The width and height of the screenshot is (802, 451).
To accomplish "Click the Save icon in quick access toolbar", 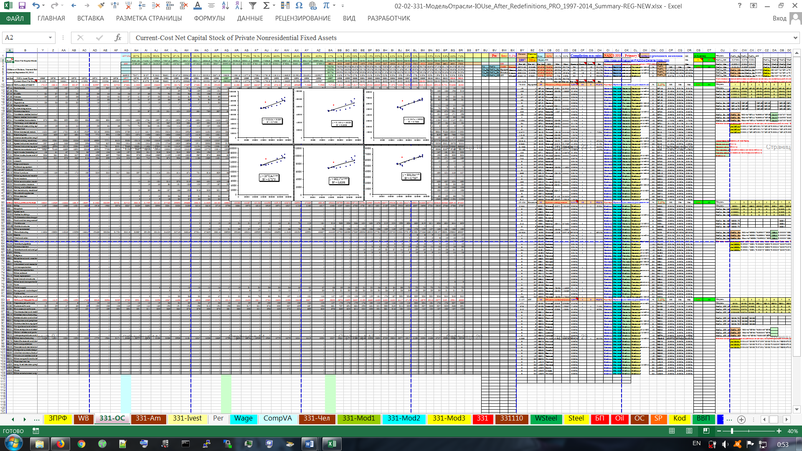I will point(22,6).
